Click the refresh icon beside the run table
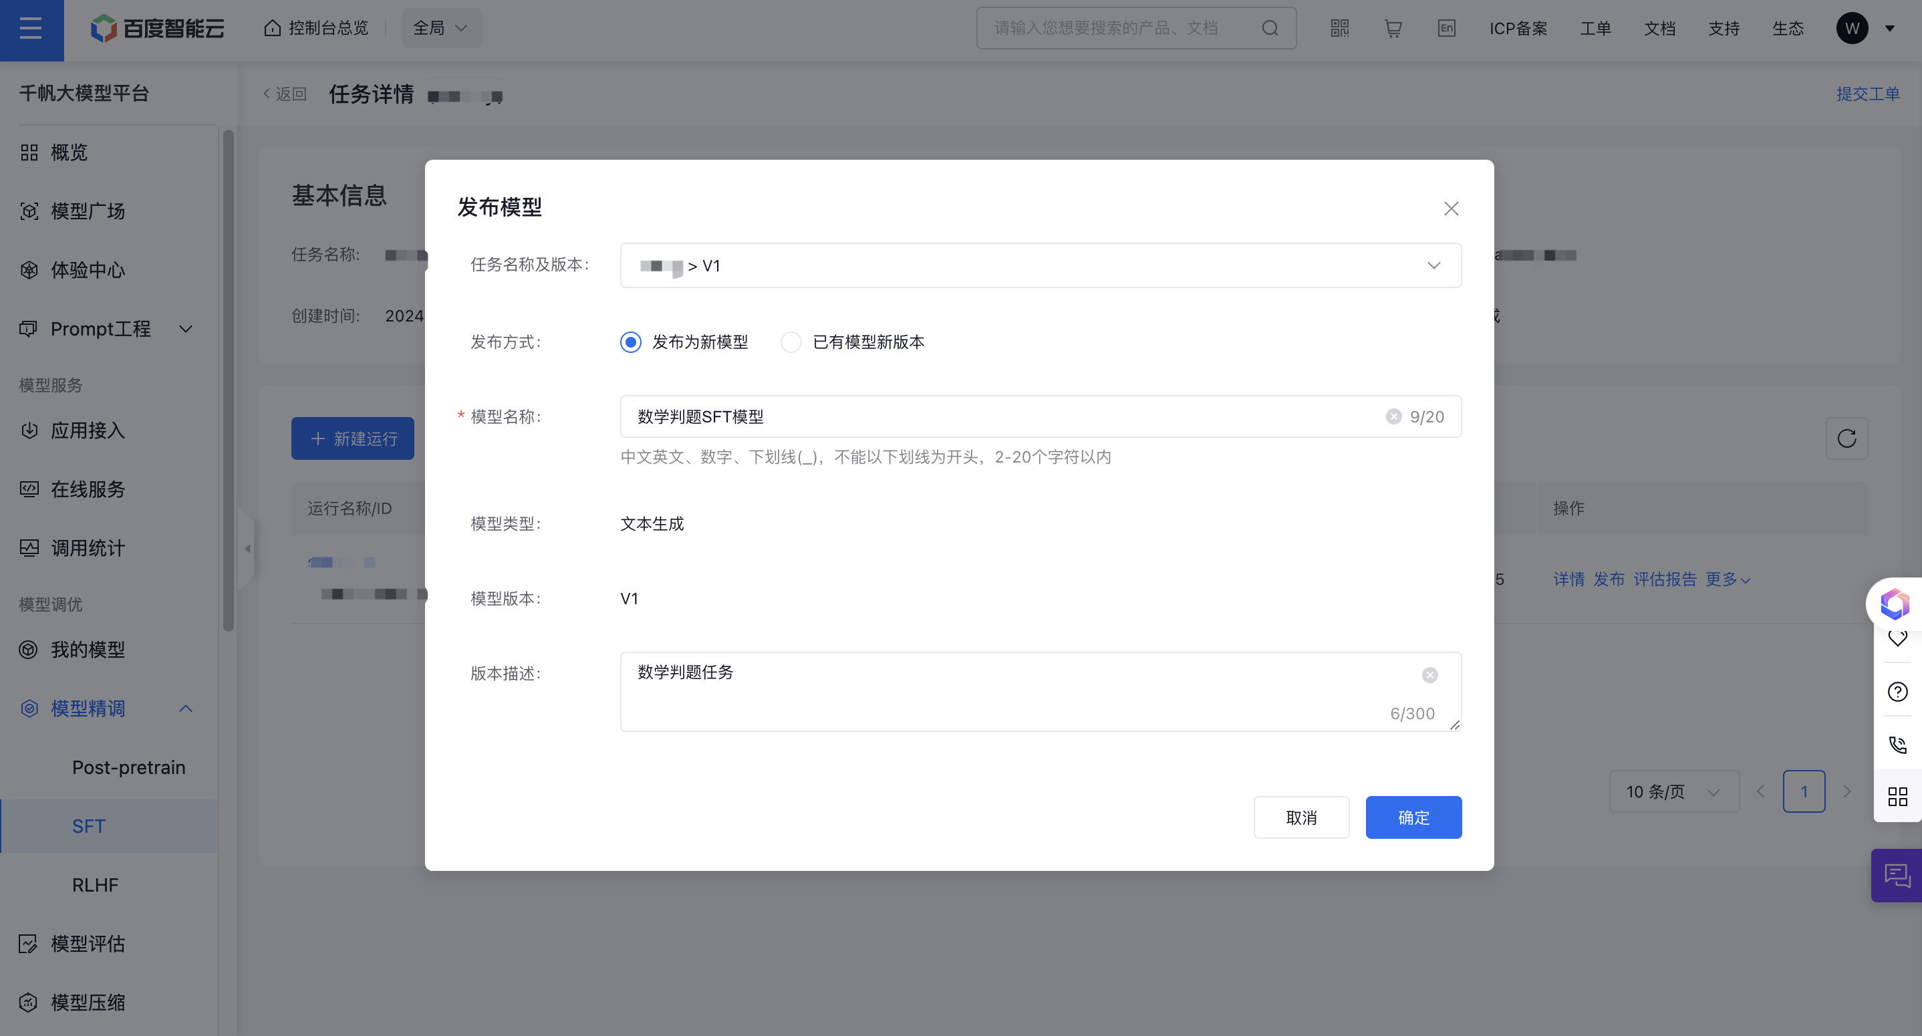 [1846, 438]
